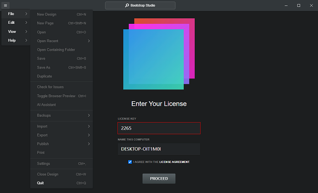Expand the Edit submenu arrow
This screenshot has height=193, width=318.
[26, 22]
